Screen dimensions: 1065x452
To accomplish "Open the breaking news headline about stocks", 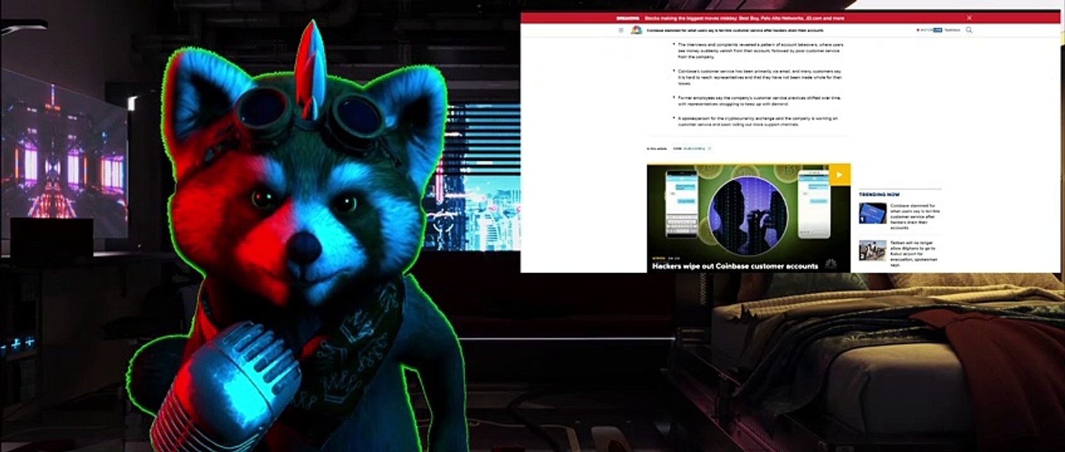I will point(744,18).
